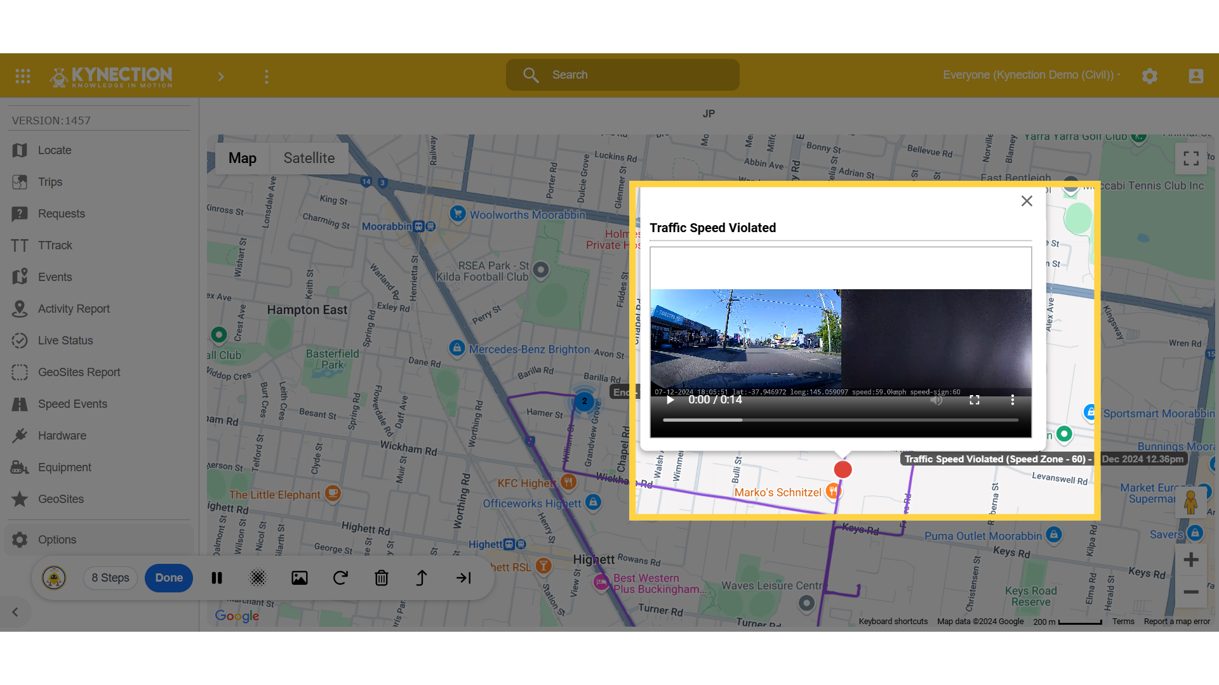Viewport: 1219px width, 685px height.
Task: Pause the recording
Action: pyautogui.click(x=216, y=578)
